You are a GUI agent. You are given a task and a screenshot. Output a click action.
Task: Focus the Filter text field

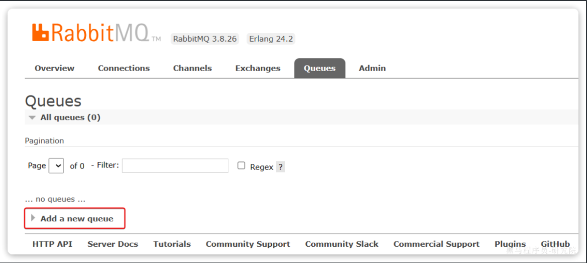pos(175,165)
